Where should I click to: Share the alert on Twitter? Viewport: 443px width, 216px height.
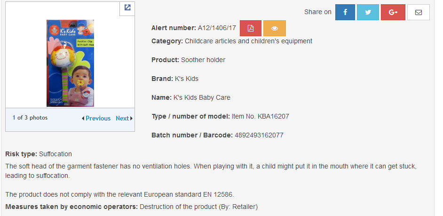(368, 12)
